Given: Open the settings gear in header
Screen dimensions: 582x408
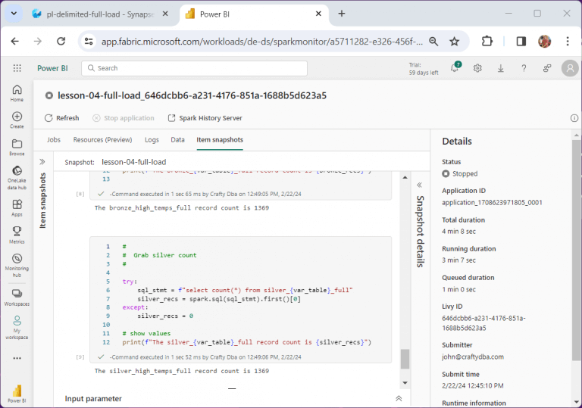Looking at the screenshot, I should (477, 68).
